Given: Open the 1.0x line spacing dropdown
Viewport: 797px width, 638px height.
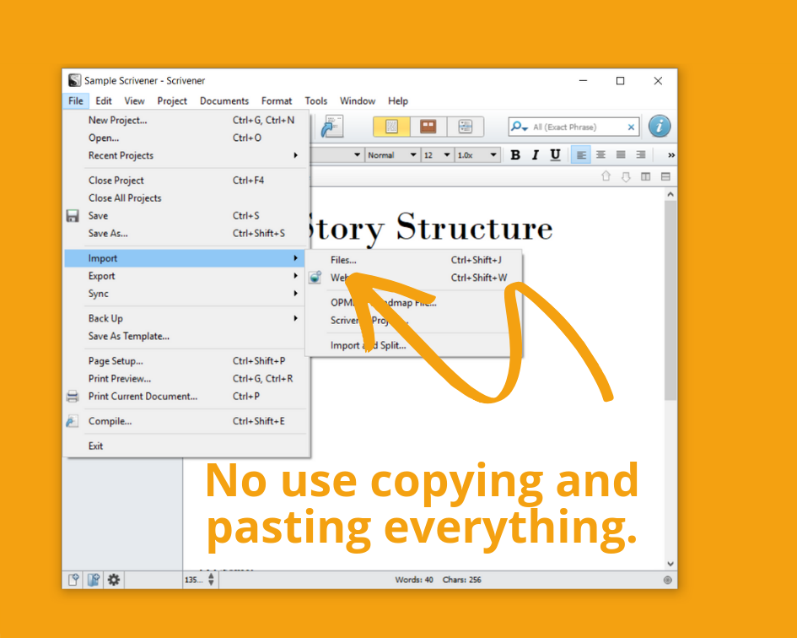Looking at the screenshot, I should click(477, 154).
